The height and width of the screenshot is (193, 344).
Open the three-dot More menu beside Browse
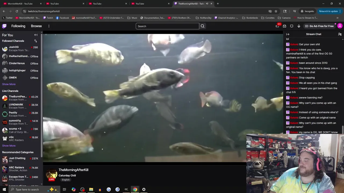[x=49, y=26]
